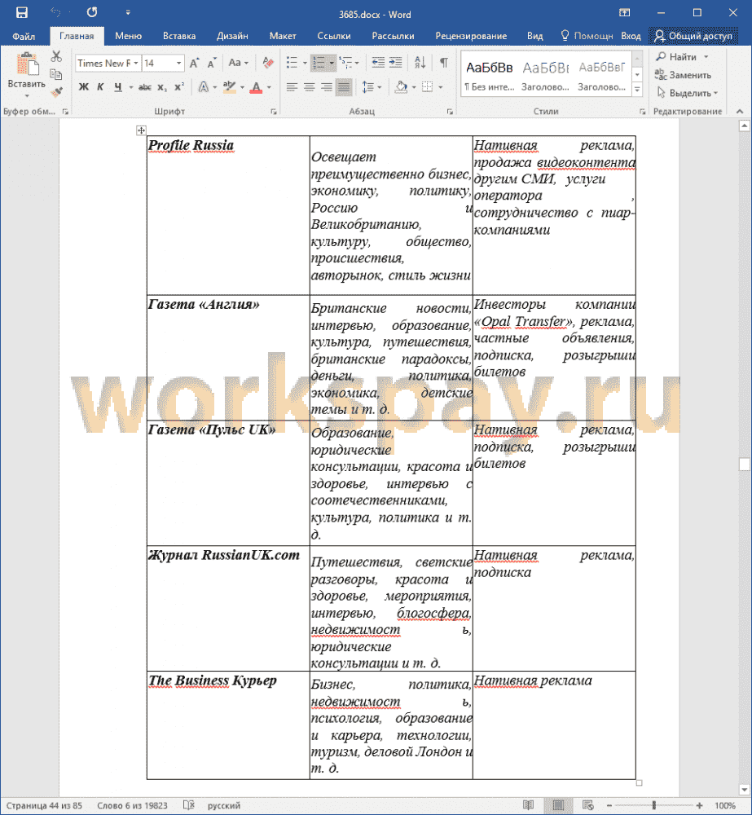The width and height of the screenshot is (752, 815).
Task: Open Выделить selection dropdown
Action: tap(687, 93)
